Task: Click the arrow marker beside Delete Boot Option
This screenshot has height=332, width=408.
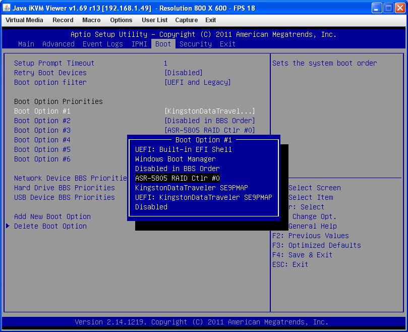Action: point(8,226)
